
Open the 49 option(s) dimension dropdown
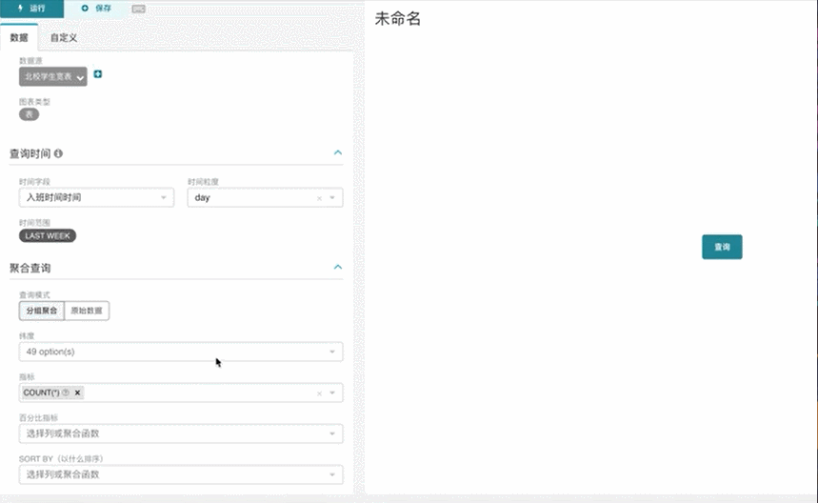click(x=181, y=352)
